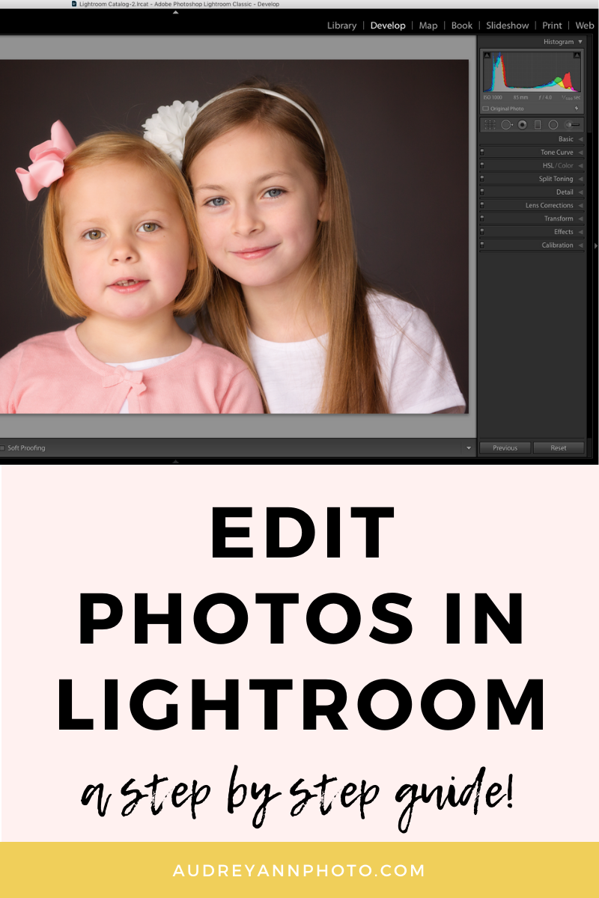Select the Red Eye Correction tool
Viewport: 599px width, 898px height.
522,125
